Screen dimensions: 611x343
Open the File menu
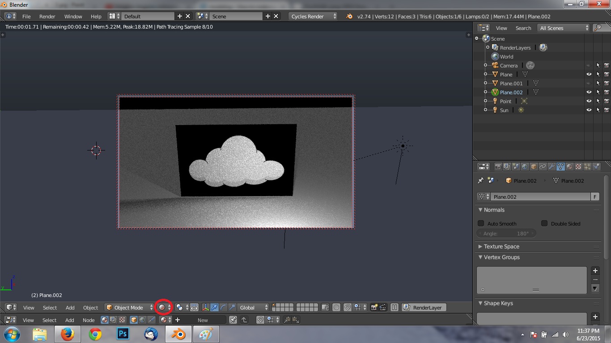coord(26,16)
